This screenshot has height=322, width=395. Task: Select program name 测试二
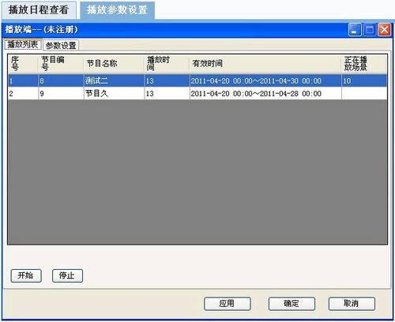pos(114,80)
